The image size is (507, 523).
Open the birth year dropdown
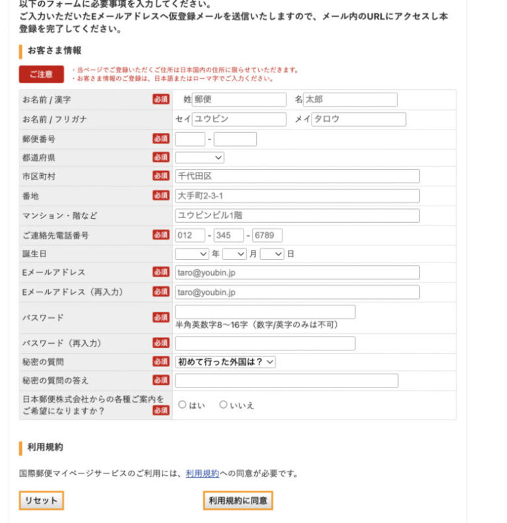click(x=192, y=253)
